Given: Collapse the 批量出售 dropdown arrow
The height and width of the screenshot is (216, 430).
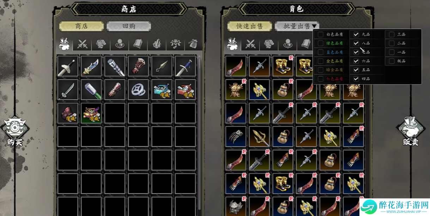Looking at the screenshot, I should (x=314, y=26).
